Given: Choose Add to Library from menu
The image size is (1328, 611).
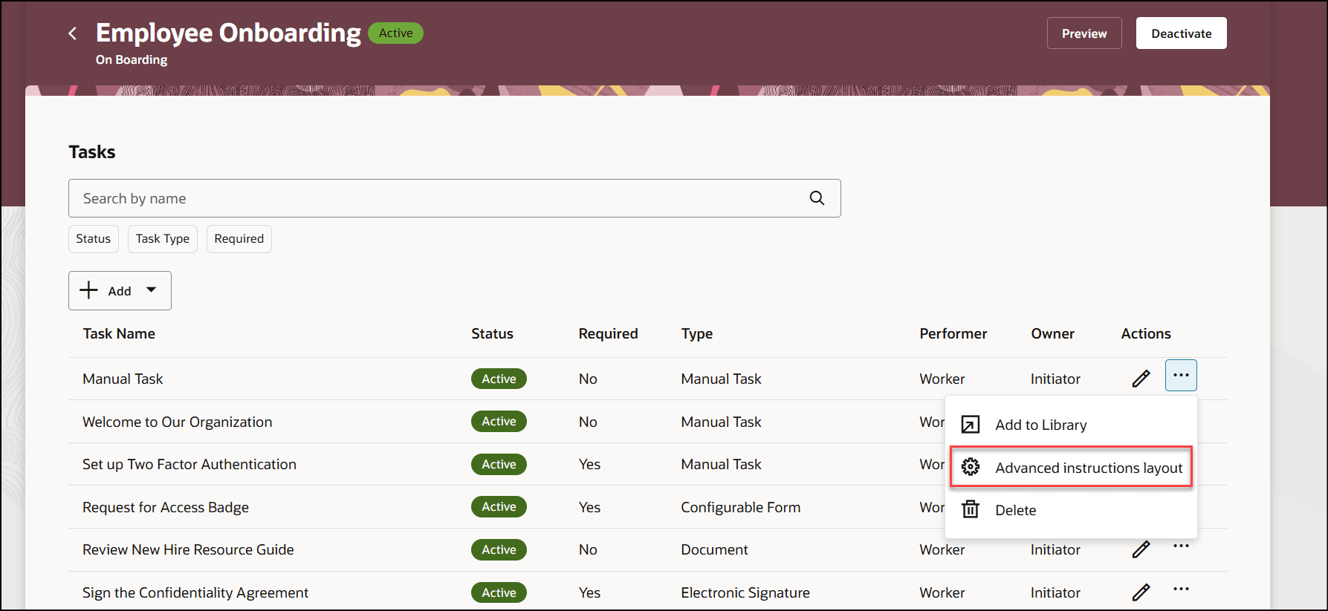Looking at the screenshot, I should (x=1071, y=425).
